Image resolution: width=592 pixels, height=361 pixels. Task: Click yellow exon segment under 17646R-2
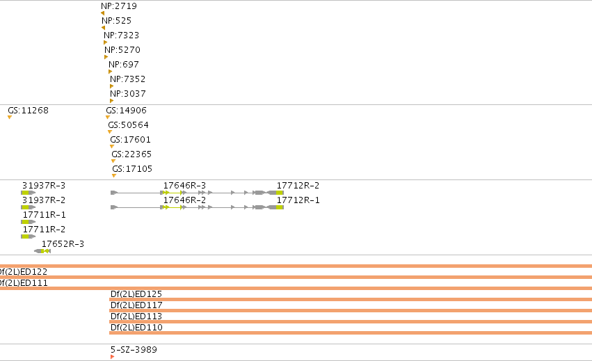(173, 207)
